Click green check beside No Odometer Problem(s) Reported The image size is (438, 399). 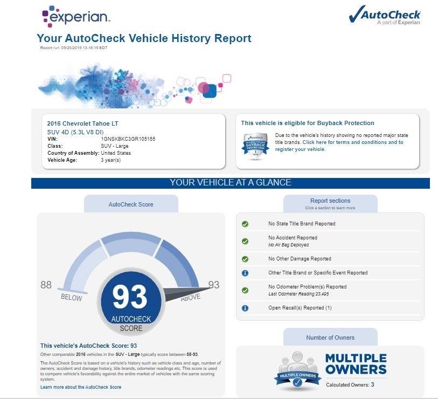(x=245, y=290)
